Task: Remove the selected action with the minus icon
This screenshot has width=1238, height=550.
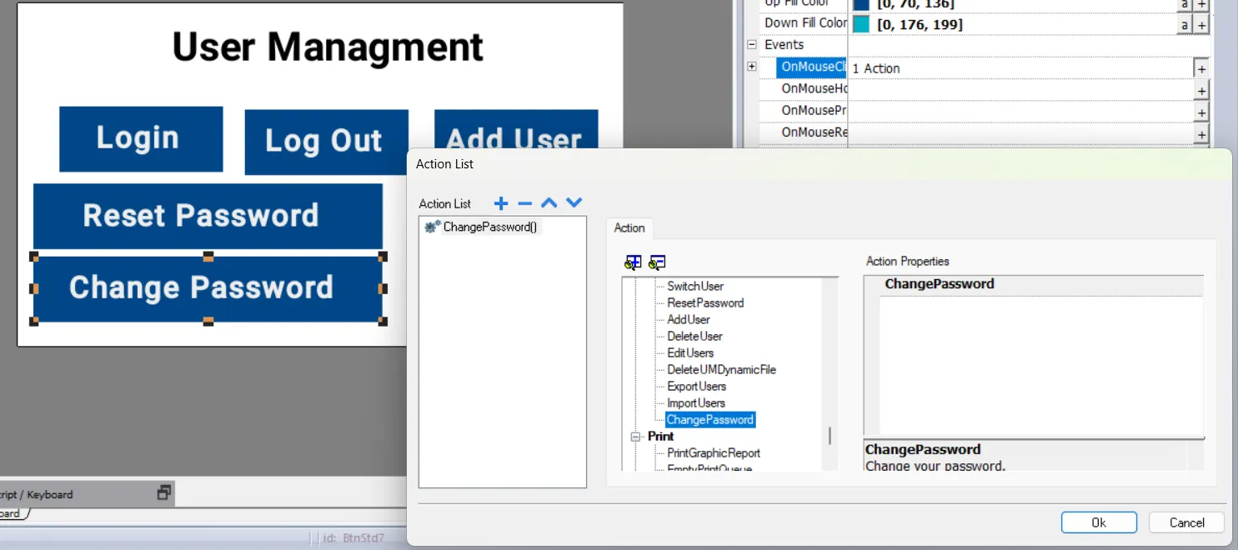Action: (524, 203)
